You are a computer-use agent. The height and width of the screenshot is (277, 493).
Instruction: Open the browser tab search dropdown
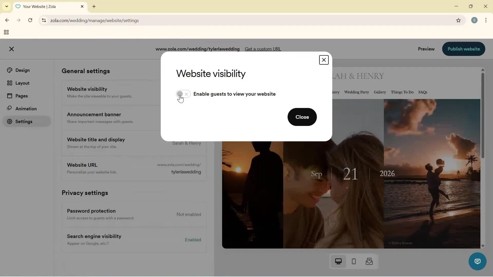6,6
